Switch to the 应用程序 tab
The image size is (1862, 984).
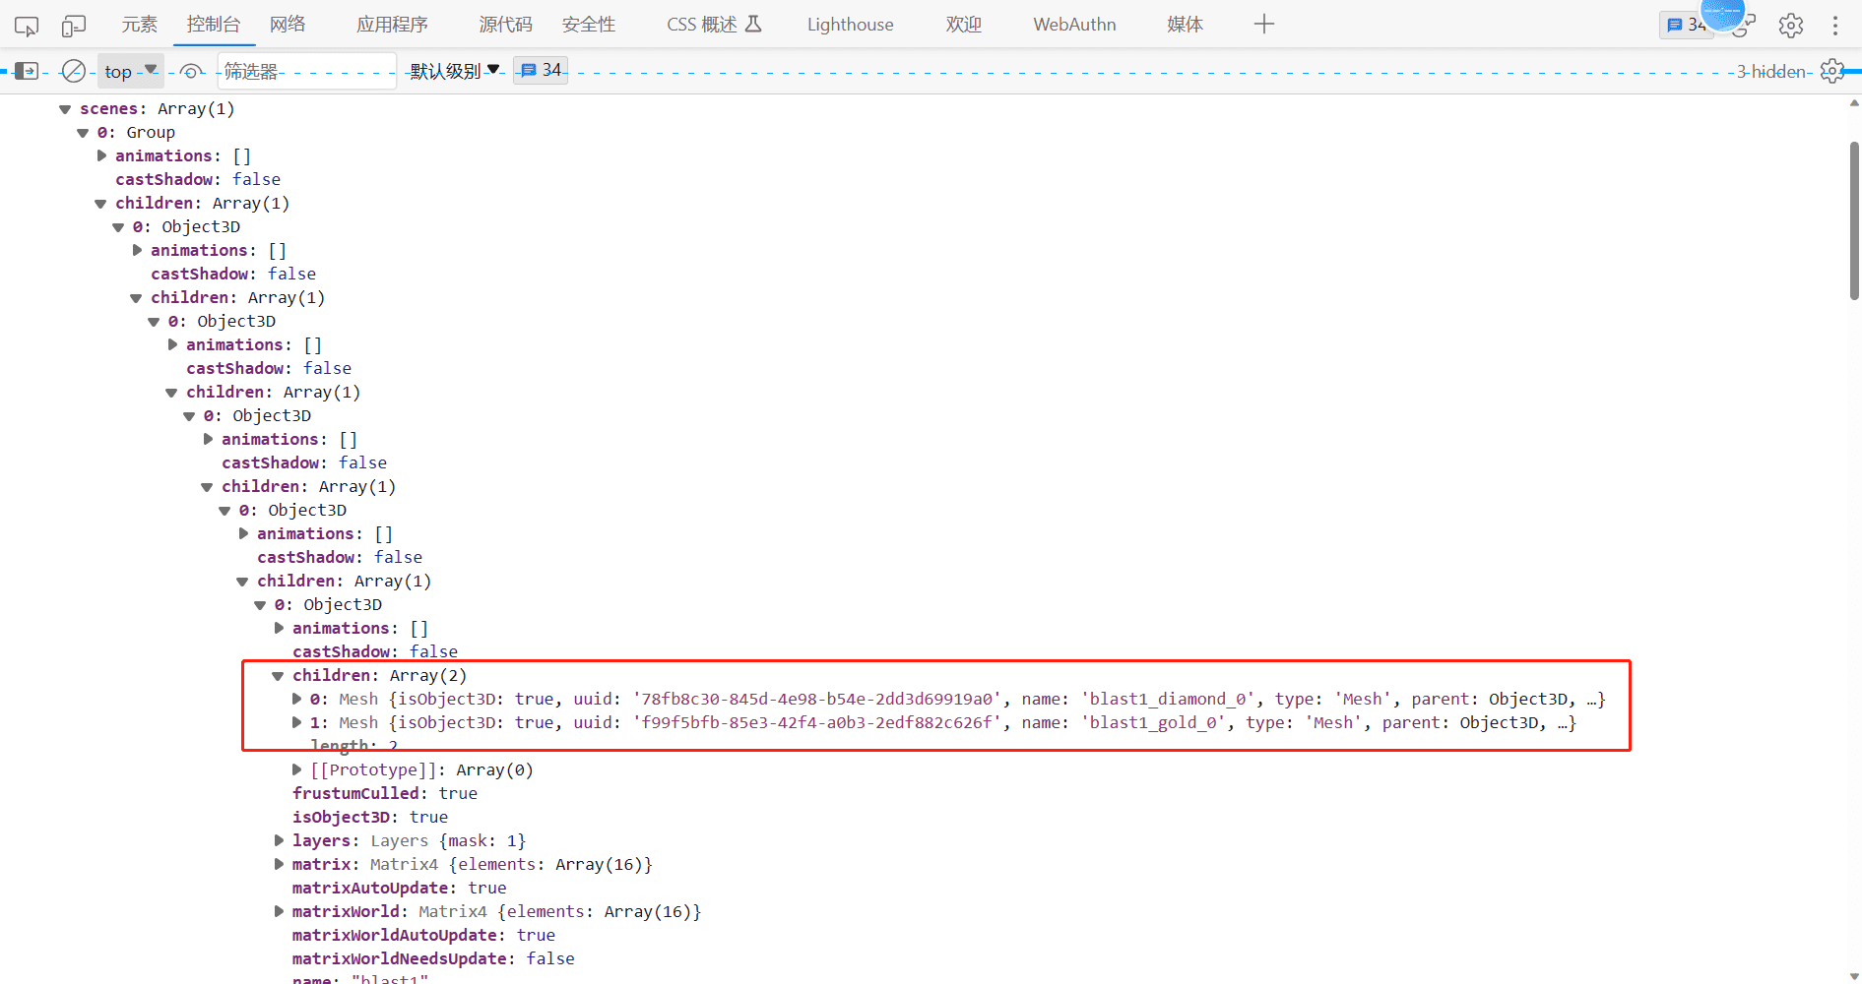point(392,25)
